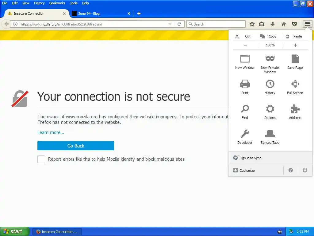The height and width of the screenshot is (236, 314).
Task: Click the site information icon
Action: click(15, 24)
